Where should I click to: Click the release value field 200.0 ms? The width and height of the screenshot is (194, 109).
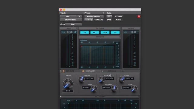point(106,88)
